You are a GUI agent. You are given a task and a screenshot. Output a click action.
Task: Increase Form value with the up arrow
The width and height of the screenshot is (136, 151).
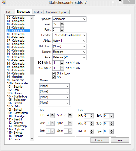[62, 29]
